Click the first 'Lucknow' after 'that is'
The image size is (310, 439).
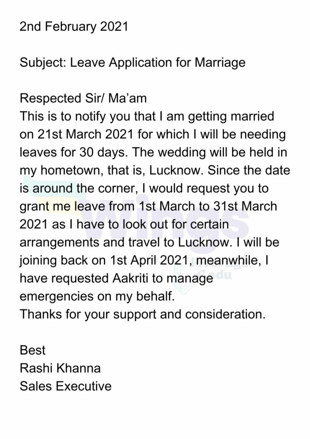[x=175, y=170]
